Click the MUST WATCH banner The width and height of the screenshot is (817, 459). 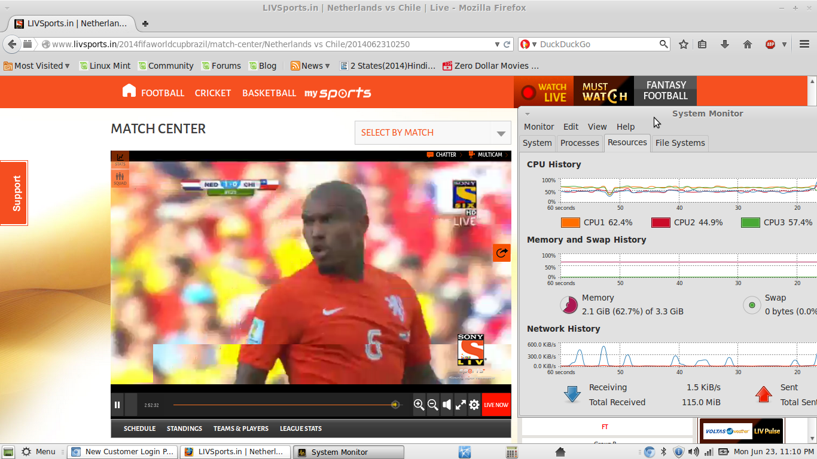click(604, 92)
